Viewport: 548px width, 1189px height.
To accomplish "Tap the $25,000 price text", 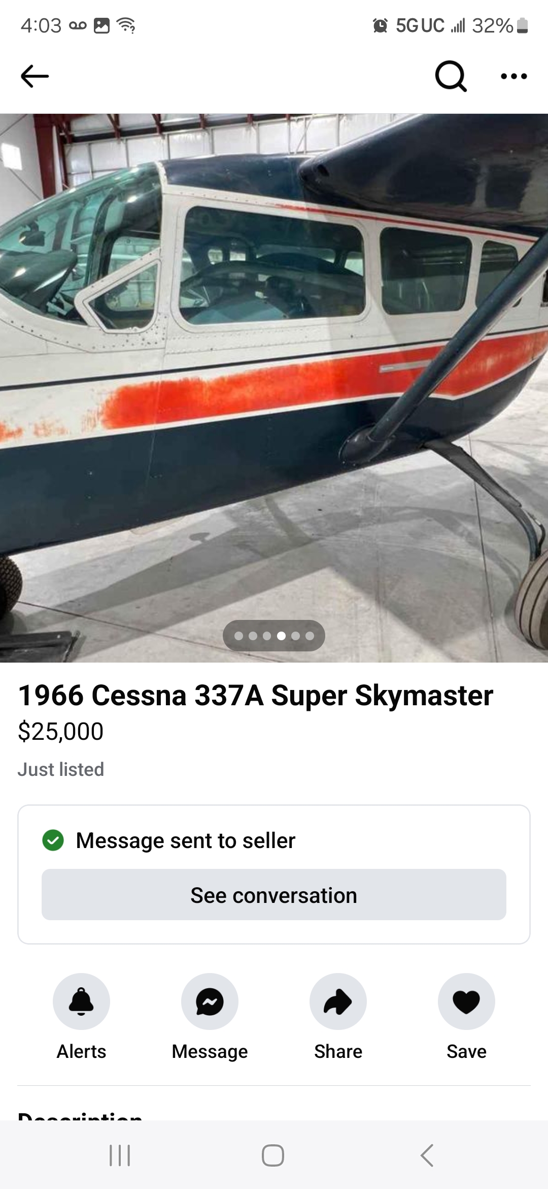I will (x=60, y=732).
